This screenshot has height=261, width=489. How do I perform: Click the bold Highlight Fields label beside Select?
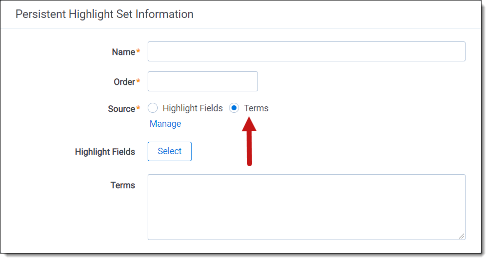(105, 152)
